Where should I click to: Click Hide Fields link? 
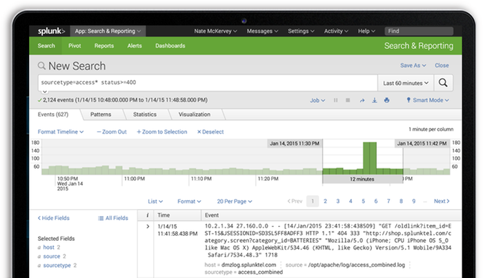pos(54,218)
